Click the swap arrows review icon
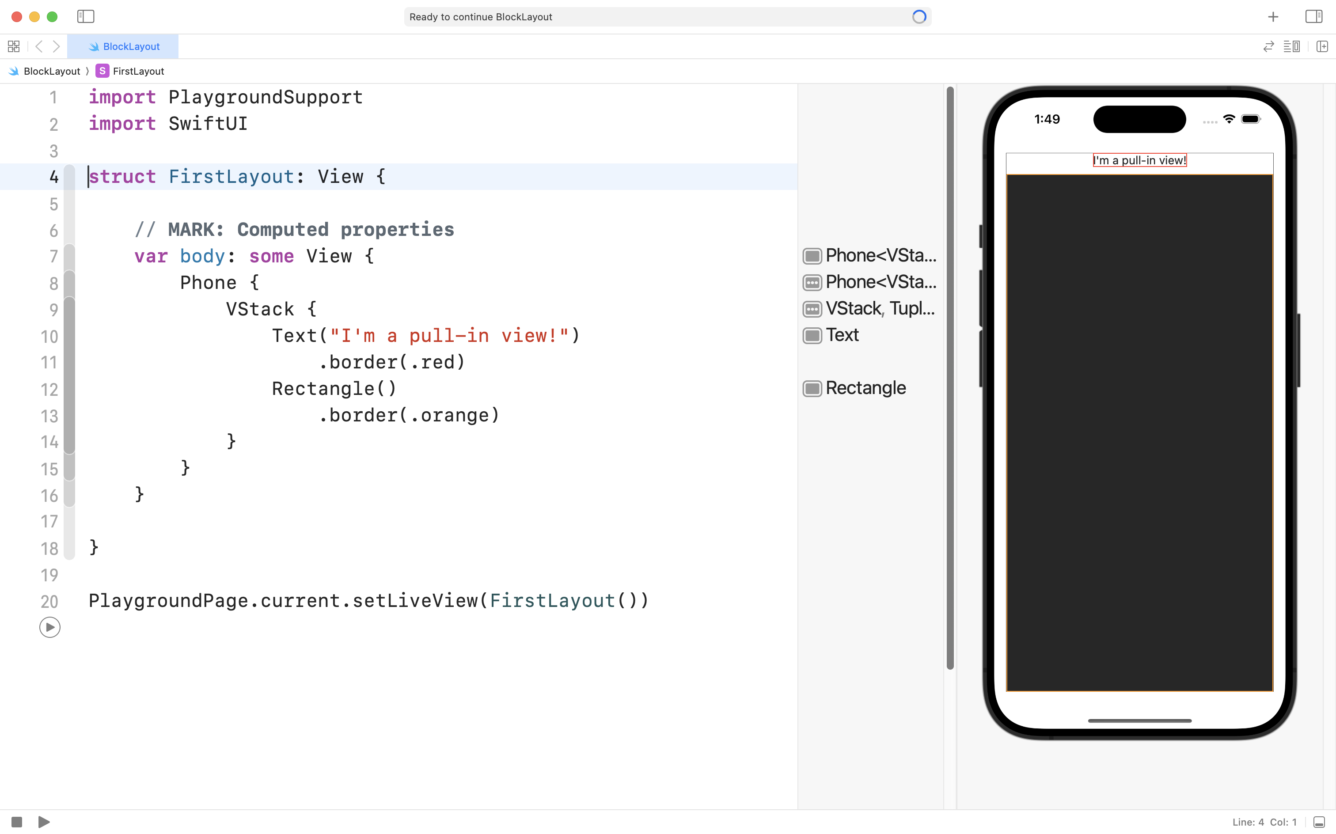Image resolution: width=1336 pixels, height=834 pixels. tap(1268, 46)
